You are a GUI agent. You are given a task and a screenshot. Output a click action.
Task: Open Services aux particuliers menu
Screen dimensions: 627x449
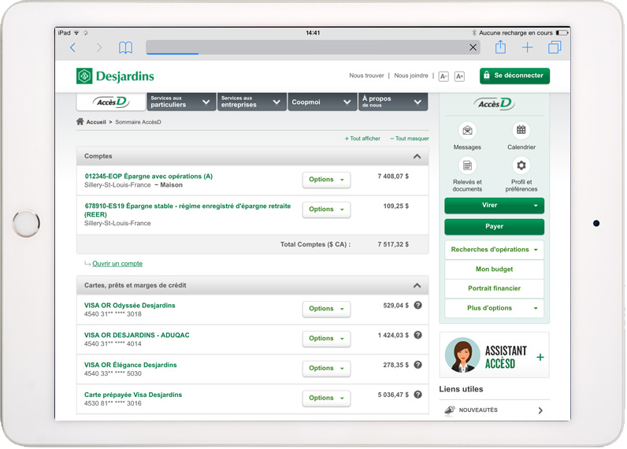[181, 102]
